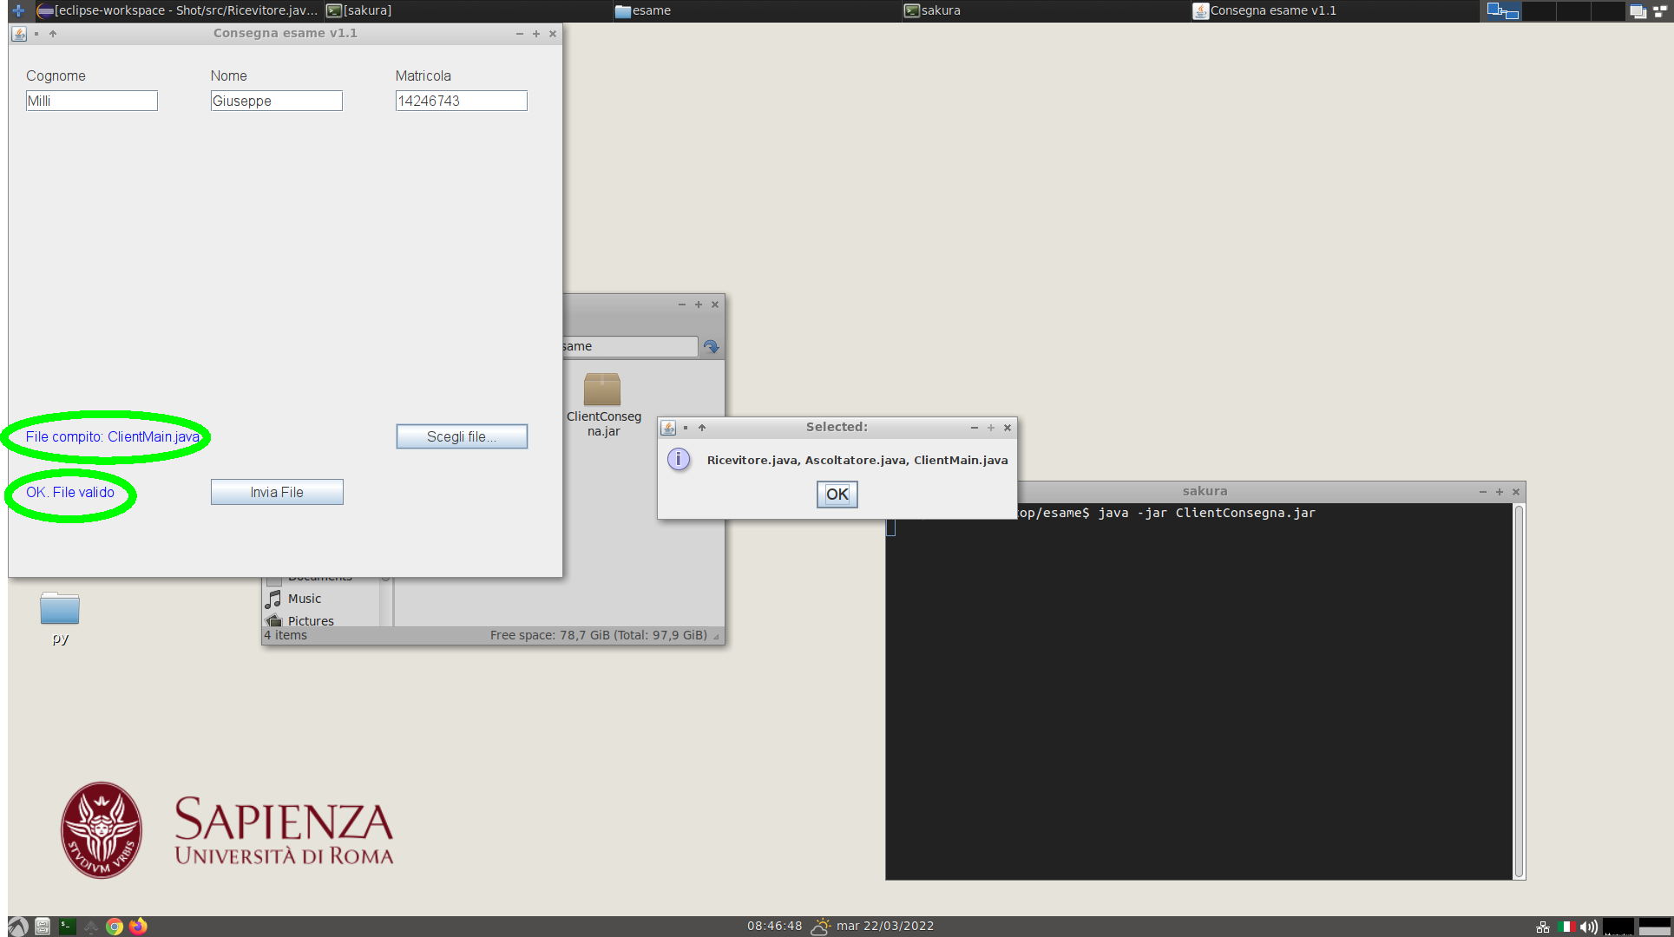This screenshot has height=937, width=1674.
Task: Launch Google Chrome from bottom panel
Action: pyautogui.click(x=115, y=927)
